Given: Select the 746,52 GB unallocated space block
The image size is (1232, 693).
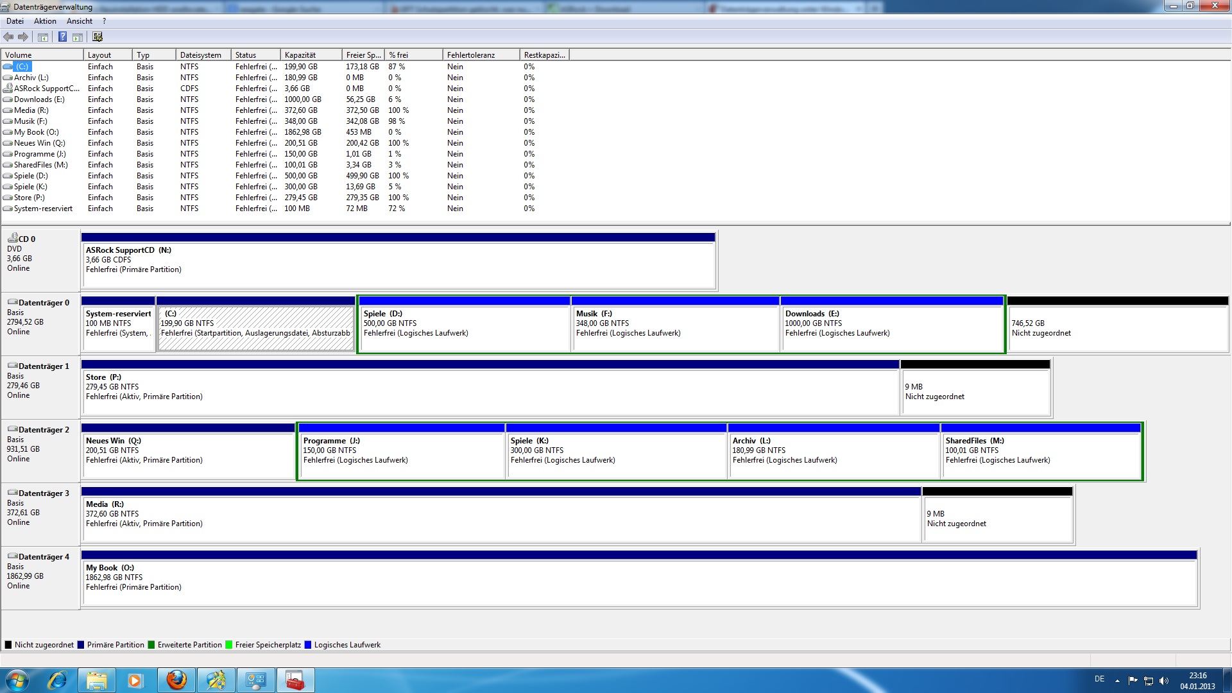Looking at the screenshot, I should coord(1117,327).
